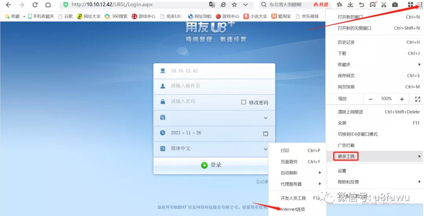Screen dimensions: 424x216
Task: Reload the page with refresh icon
Action: pos(35,5)
